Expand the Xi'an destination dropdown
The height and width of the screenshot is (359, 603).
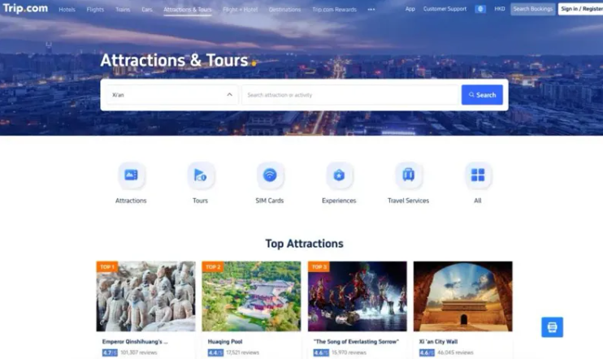[171, 94]
